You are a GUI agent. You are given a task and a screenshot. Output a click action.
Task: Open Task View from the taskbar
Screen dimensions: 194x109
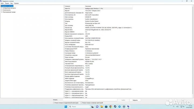coord(92,107)
